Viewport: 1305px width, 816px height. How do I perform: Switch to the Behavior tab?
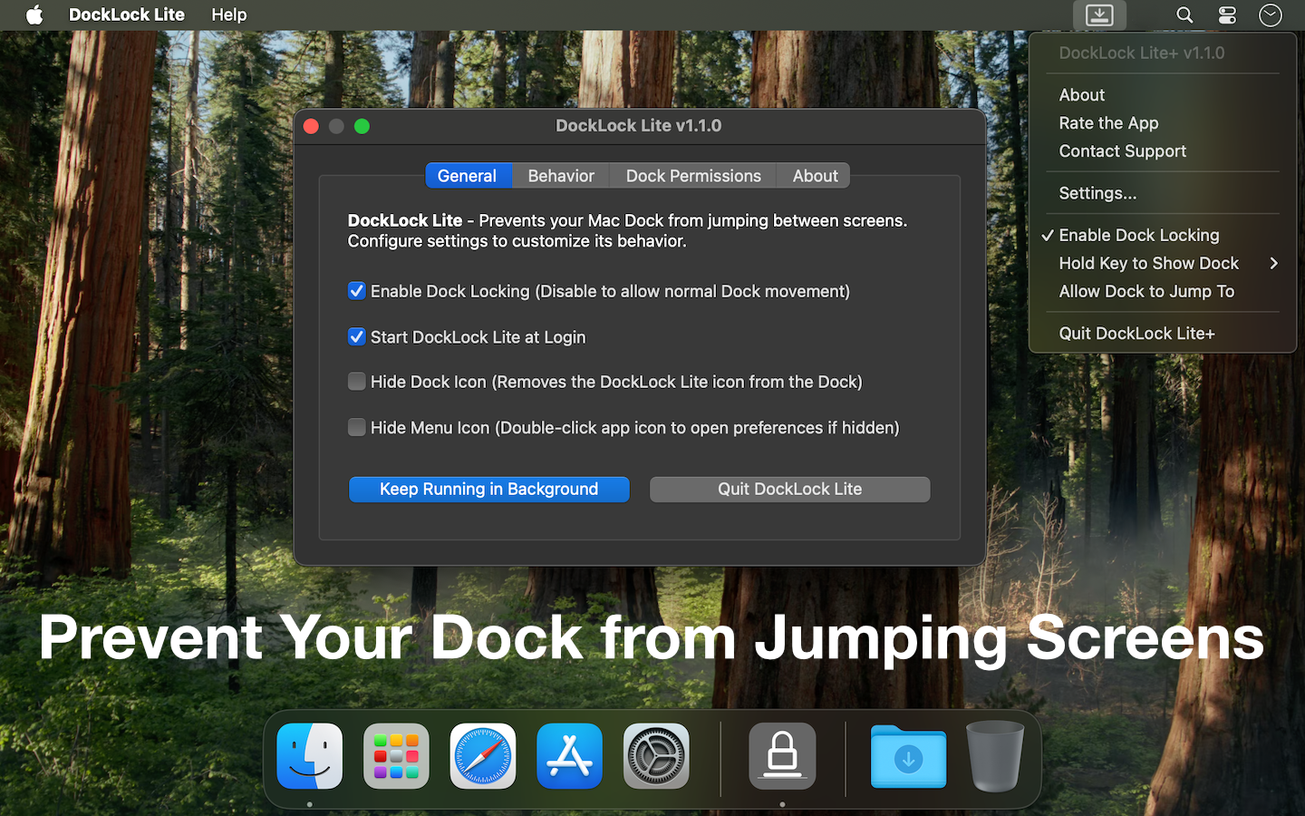pyautogui.click(x=561, y=176)
